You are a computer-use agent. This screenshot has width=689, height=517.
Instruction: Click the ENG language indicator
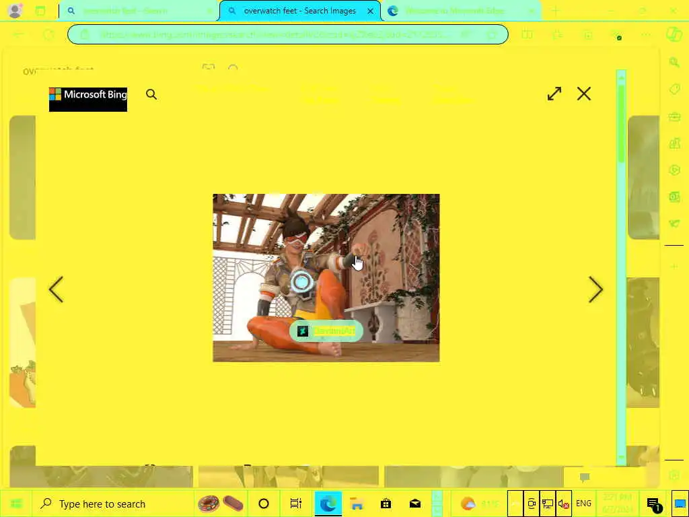583,504
